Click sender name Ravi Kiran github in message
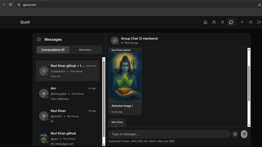Viewport: 262px width, 147px height. [x=121, y=50]
